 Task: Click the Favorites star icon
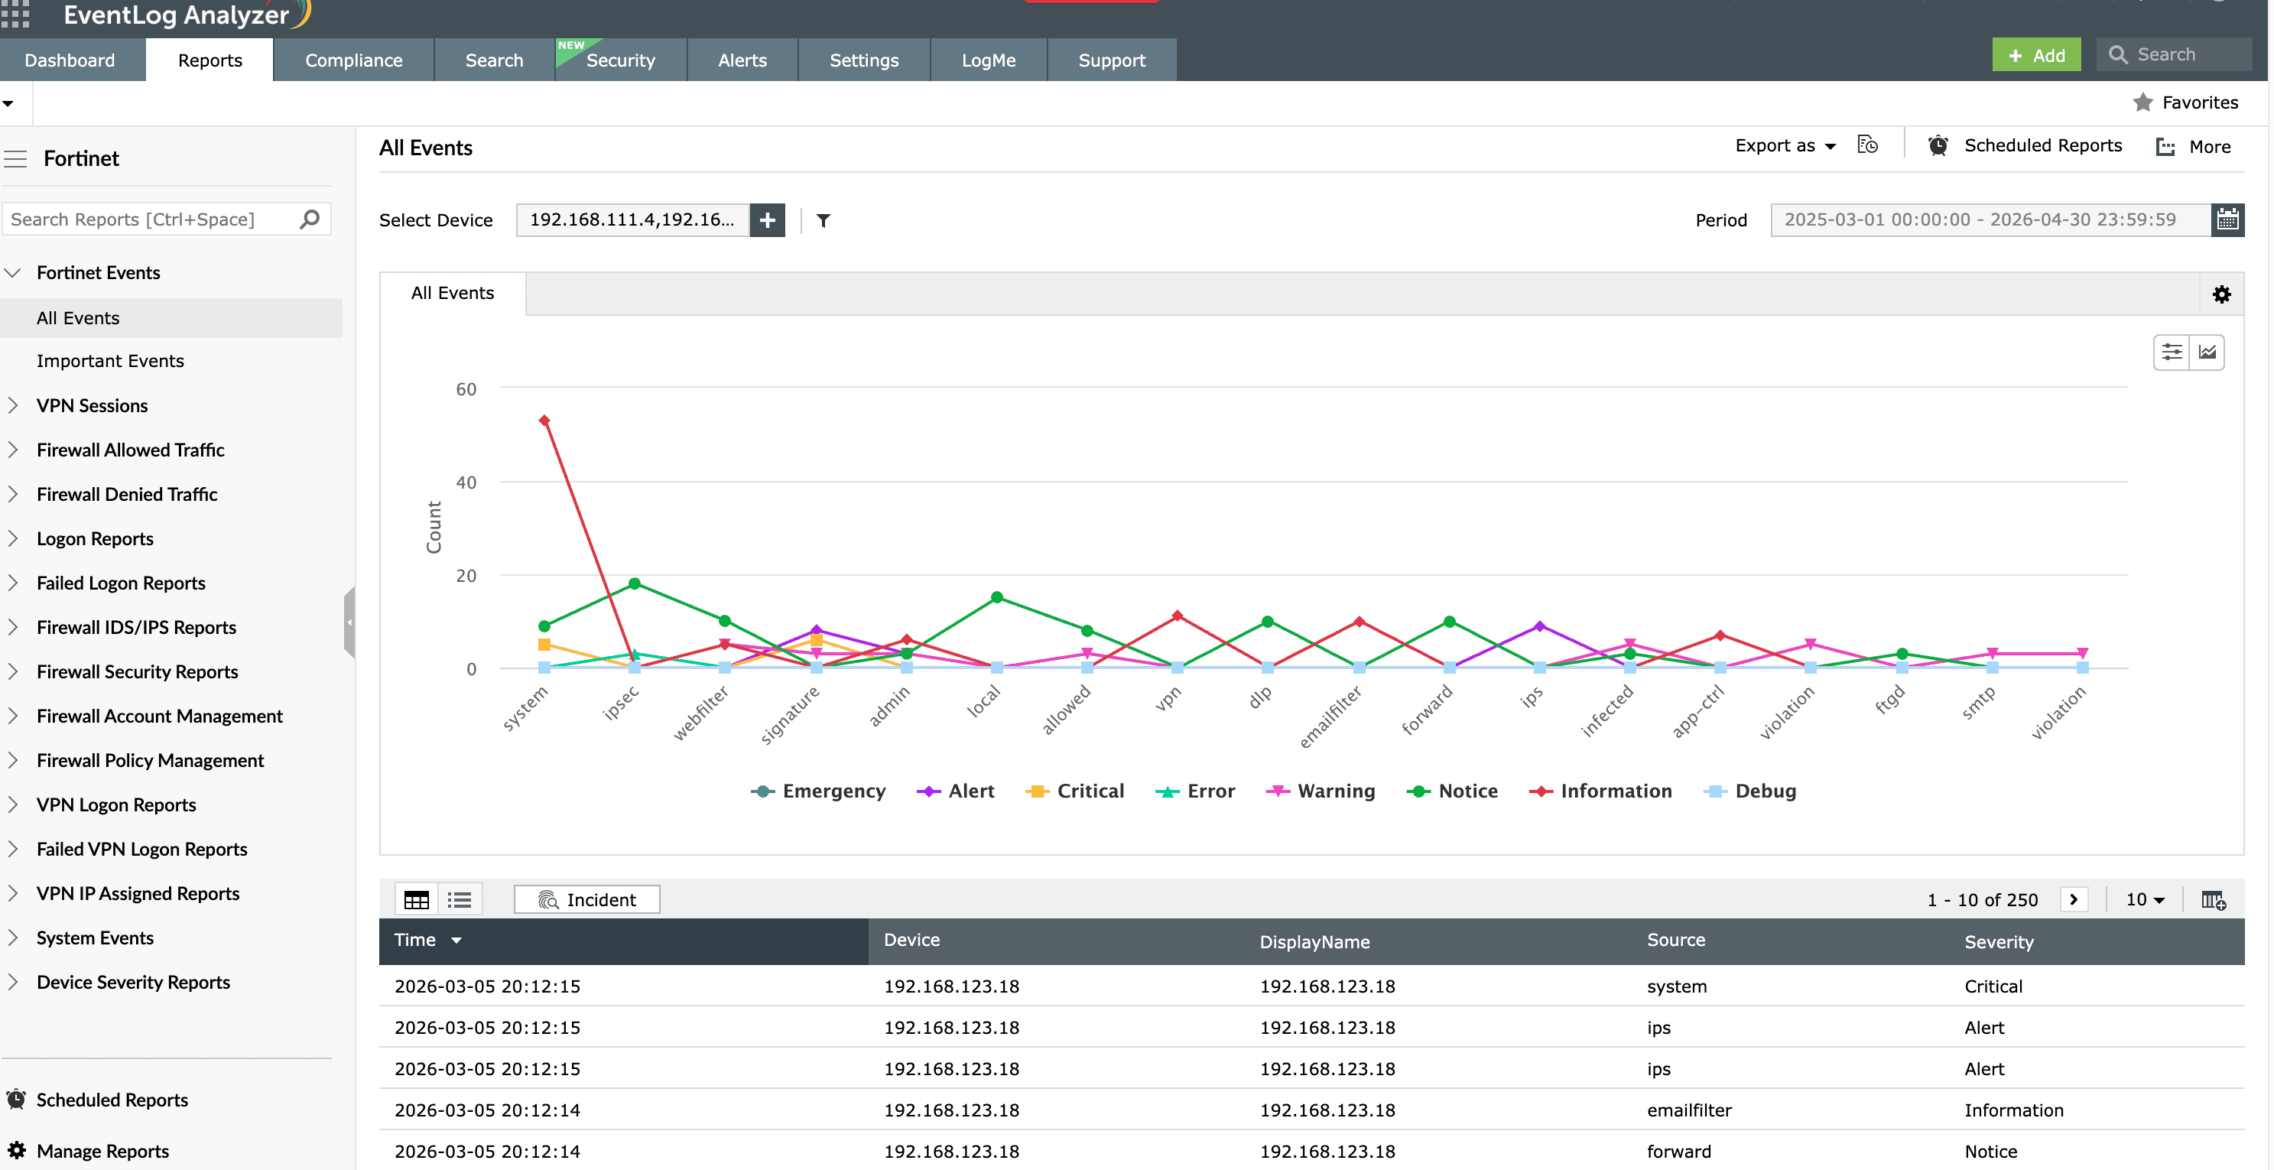pos(2142,102)
